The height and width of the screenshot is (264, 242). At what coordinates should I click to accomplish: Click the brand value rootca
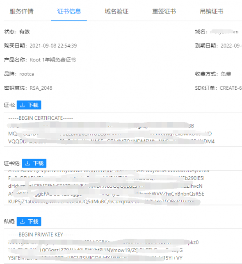pos(27,74)
